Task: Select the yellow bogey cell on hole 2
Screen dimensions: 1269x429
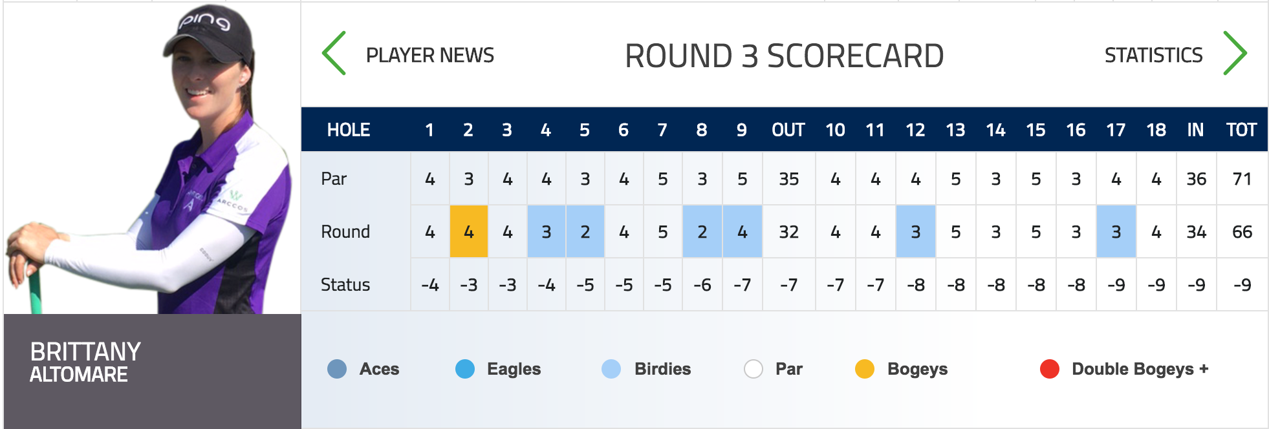Action: click(469, 231)
